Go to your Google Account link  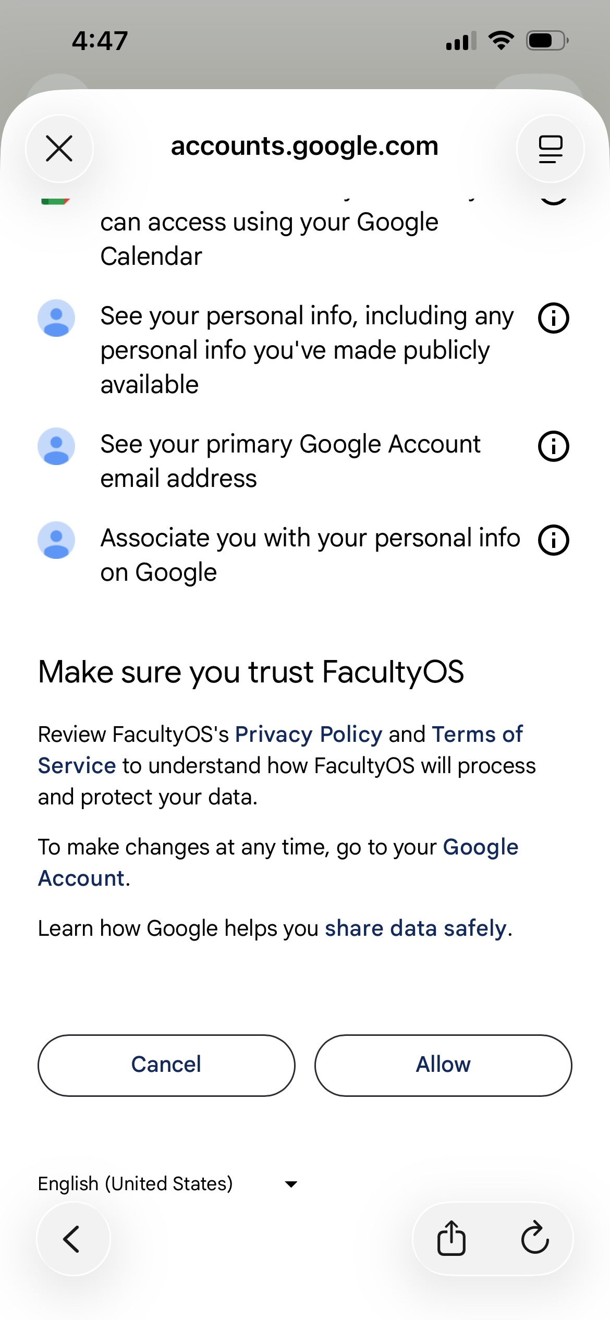coord(278,862)
